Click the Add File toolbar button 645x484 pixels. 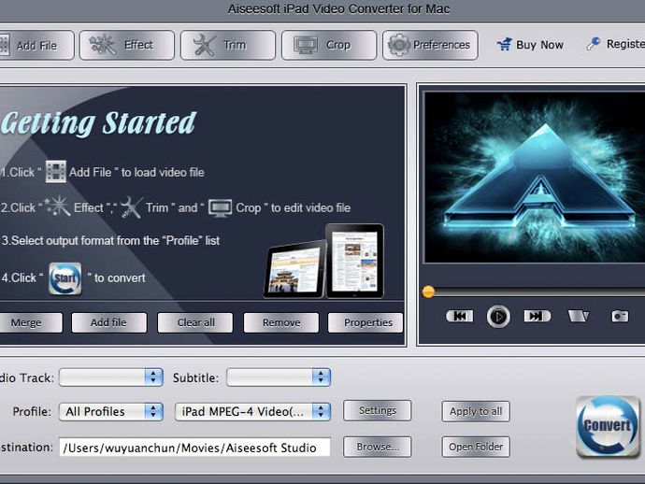pos(36,45)
